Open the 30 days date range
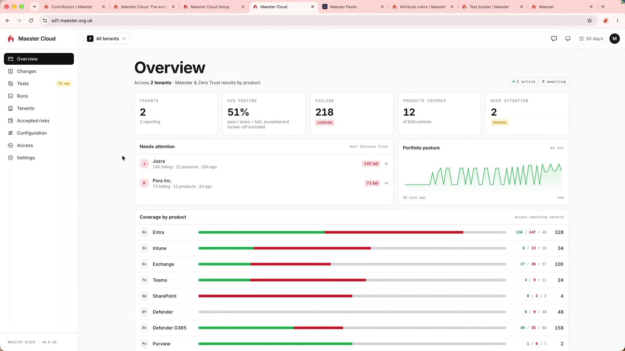The image size is (625, 351). coord(591,39)
